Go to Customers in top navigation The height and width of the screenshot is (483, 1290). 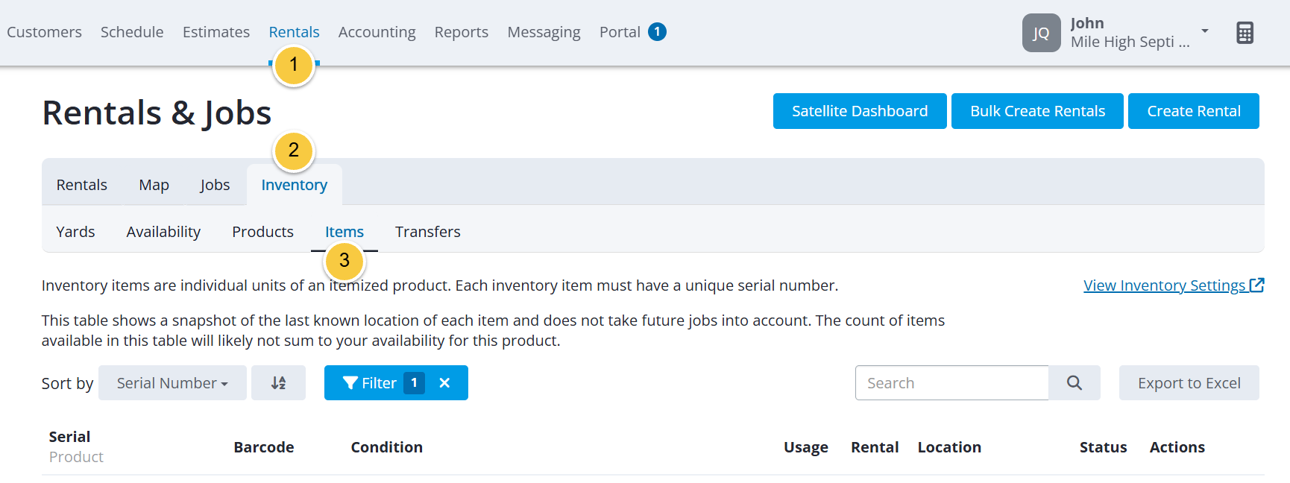(45, 32)
